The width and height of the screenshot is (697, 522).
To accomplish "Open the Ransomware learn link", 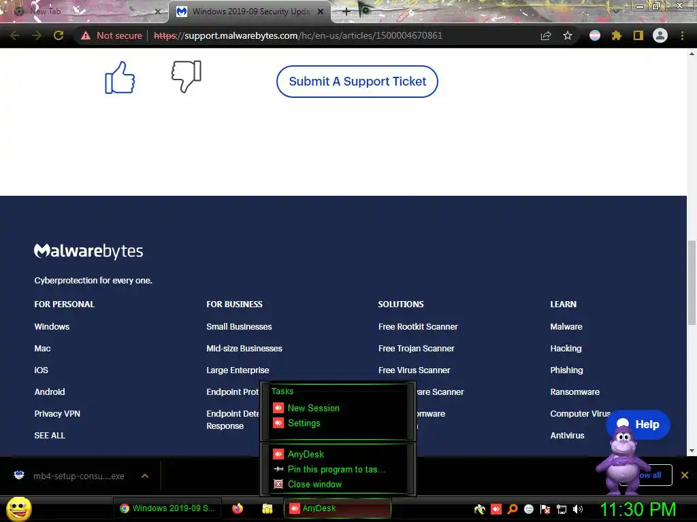I will [x=574, y=392].
